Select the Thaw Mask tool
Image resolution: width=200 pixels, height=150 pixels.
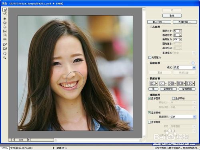tap(5, 48)
